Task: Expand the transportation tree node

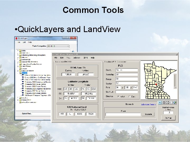Action: (18, 100)
